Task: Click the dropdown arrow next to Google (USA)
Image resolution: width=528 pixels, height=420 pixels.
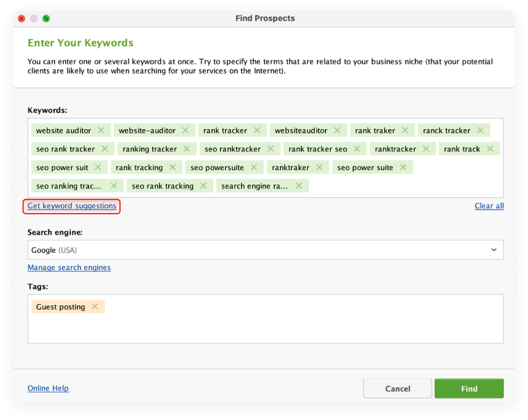Action: tap(494, 250)
